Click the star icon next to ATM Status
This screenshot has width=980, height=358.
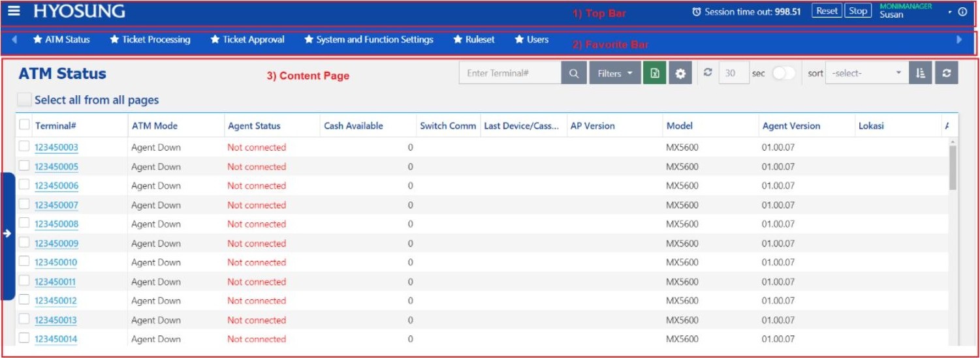pos(38,40)
